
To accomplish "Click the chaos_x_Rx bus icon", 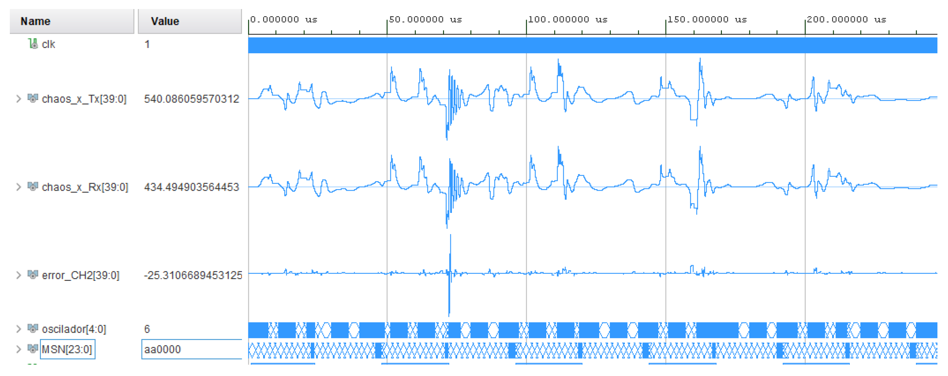I will click(x=33, y=186).
